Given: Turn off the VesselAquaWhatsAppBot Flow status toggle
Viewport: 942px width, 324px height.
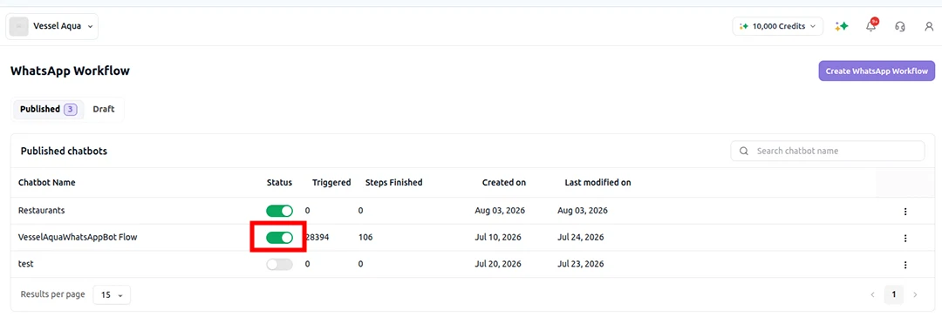Looking at the screenshot, I should click(x=279, y=238).
